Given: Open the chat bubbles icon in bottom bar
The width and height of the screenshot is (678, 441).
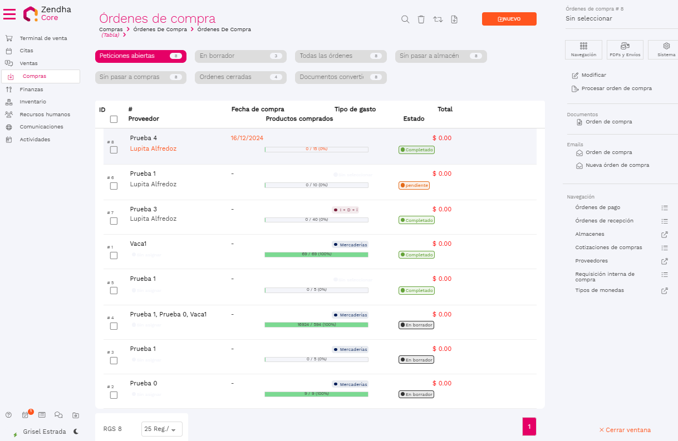Looking at the screenshot, I should coord(58,415).
